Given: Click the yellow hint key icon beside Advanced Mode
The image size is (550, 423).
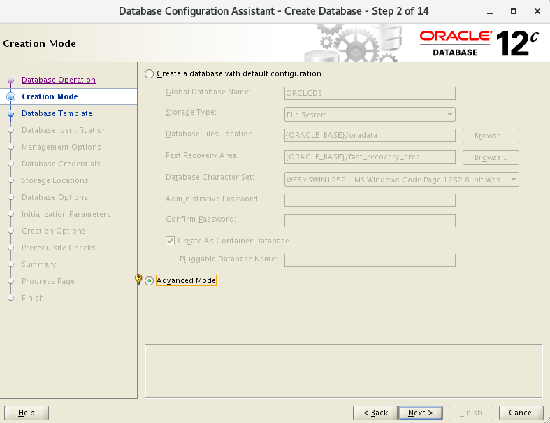Looking at the screenshot, I should (138, 280).
